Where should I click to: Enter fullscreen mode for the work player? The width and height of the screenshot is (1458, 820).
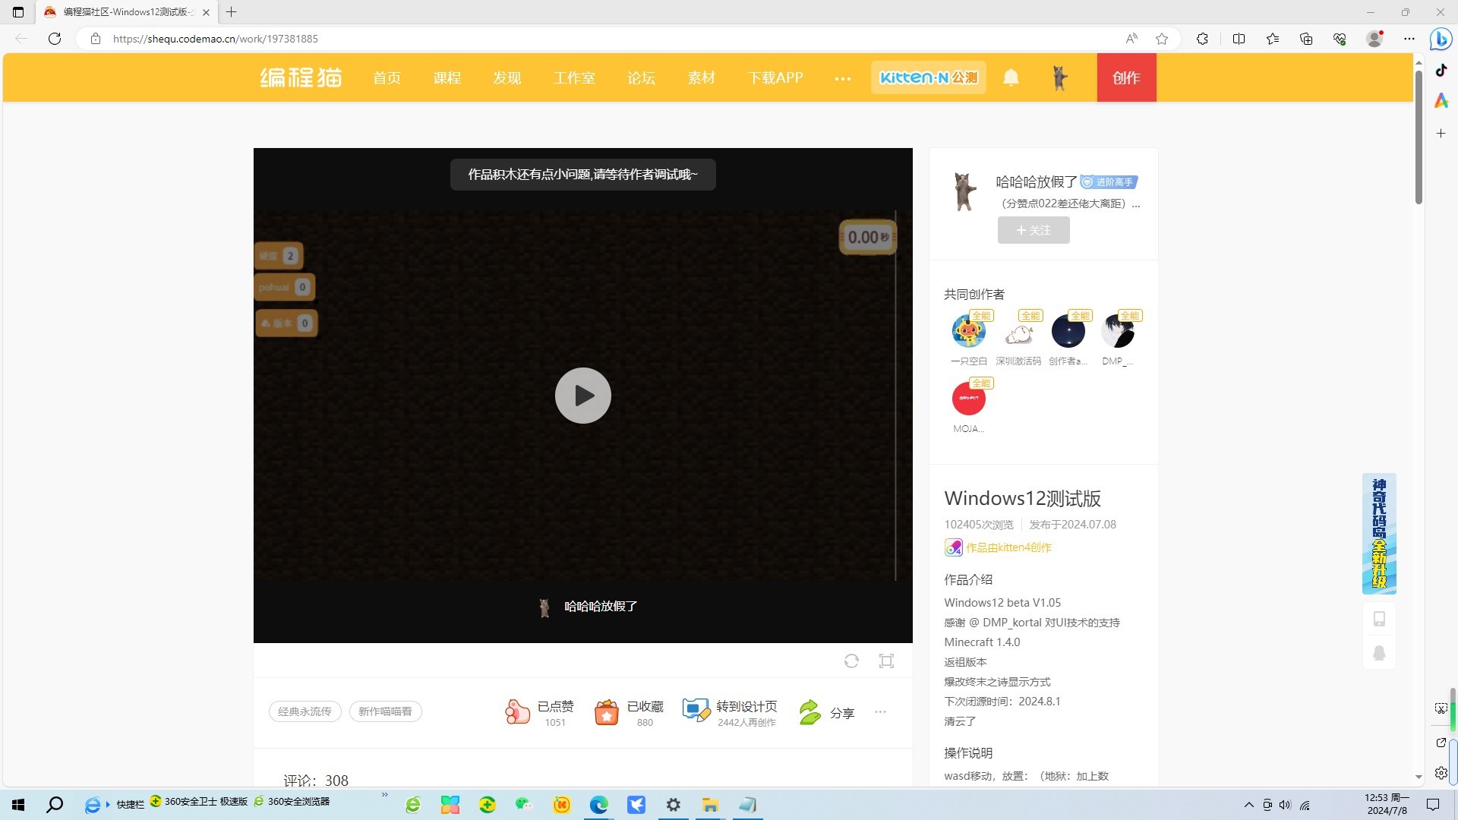coord(886,661)
